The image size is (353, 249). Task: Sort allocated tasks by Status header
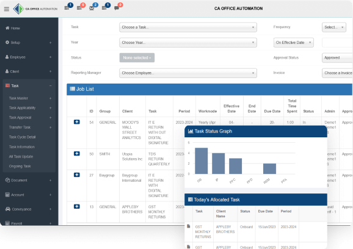click(x=245, y=211)
